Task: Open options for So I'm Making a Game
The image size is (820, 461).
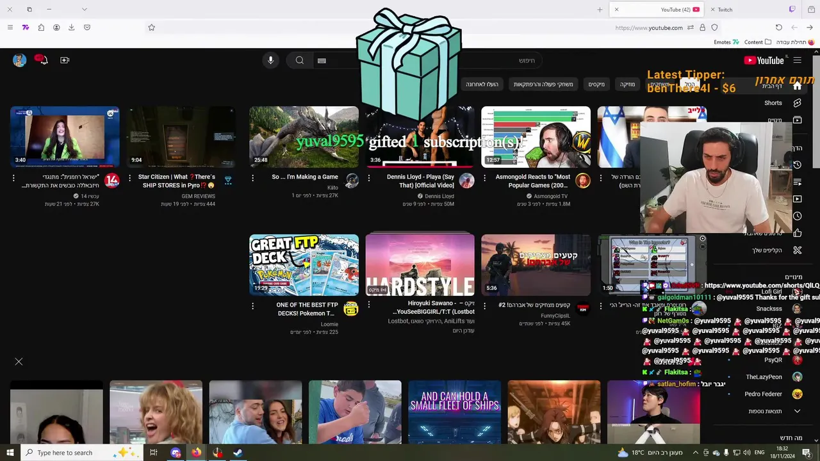Action: click(252, 178)
